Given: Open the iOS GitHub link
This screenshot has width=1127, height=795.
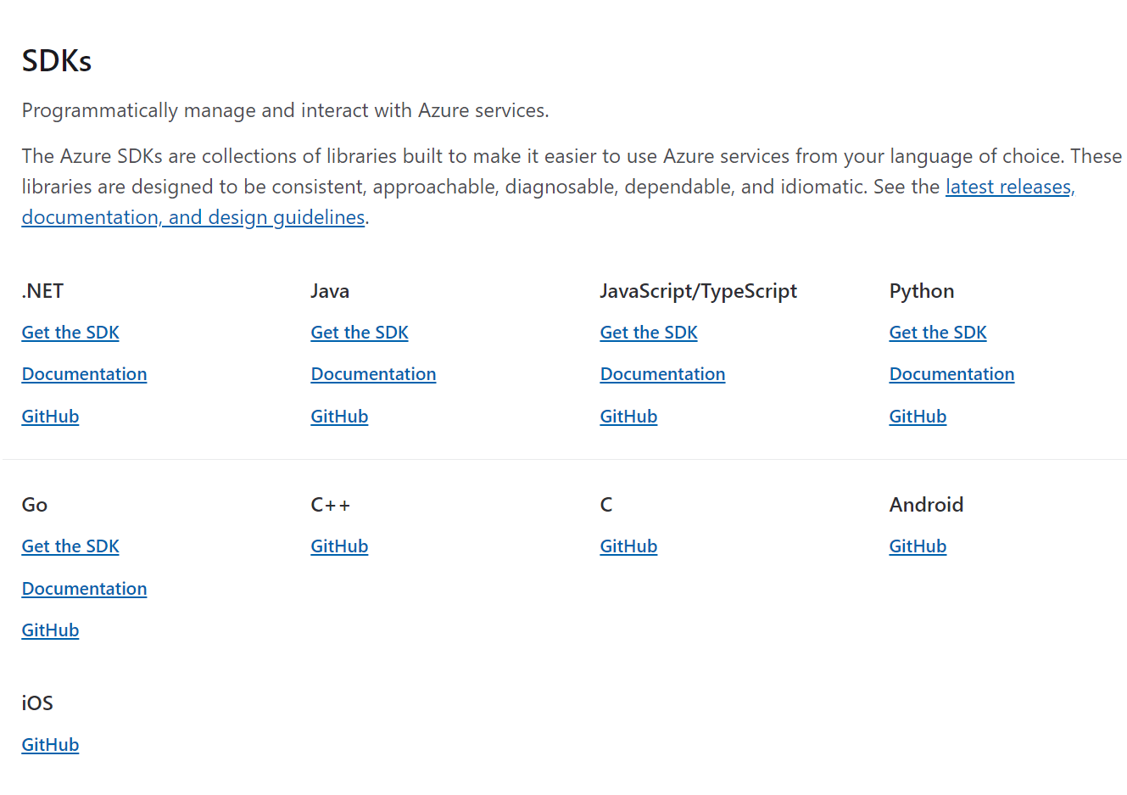Looking at the screenshot, I should coord(50,745).
